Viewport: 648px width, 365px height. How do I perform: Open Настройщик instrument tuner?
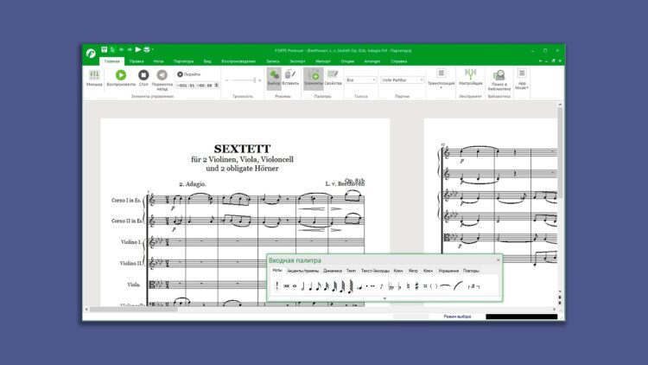pos(471,77)
